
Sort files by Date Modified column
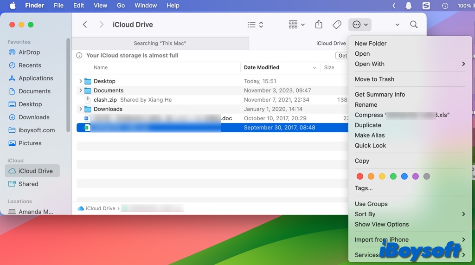(262, 68)
